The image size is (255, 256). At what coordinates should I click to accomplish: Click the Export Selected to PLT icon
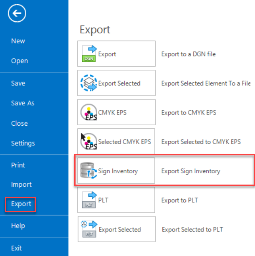tap(89, 229)
